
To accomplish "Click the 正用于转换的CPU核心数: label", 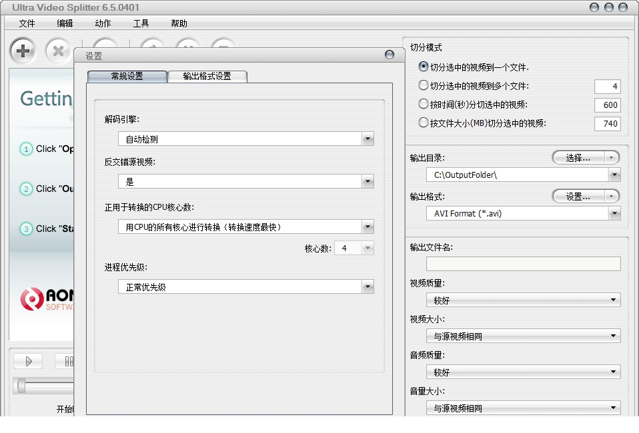I will click(149, 208).
